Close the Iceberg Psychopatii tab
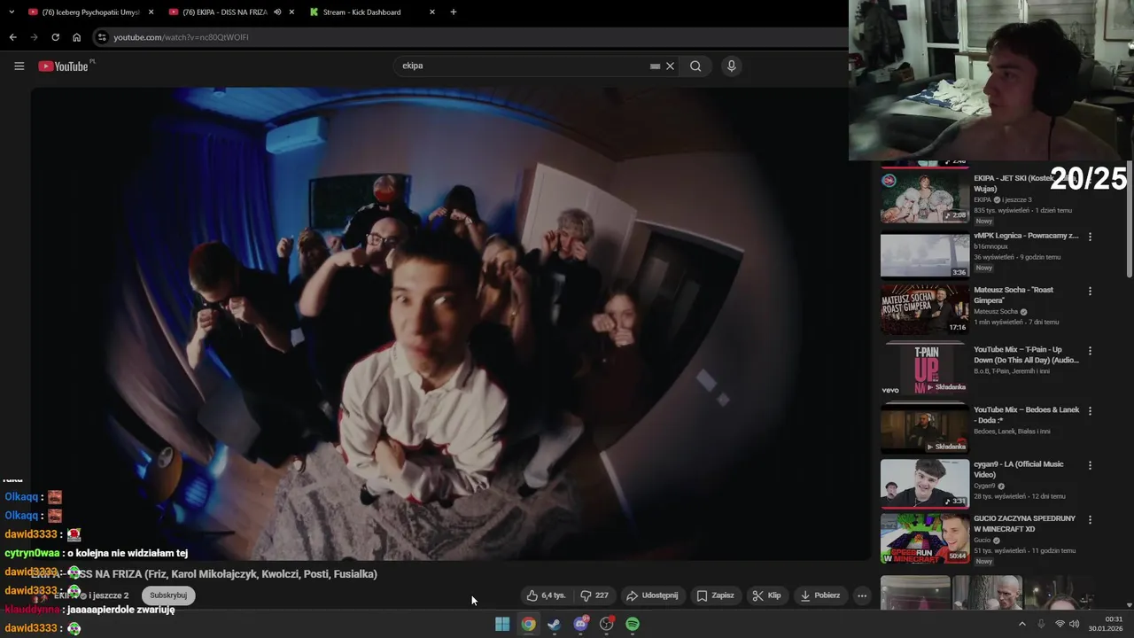 tap(151, 12)
